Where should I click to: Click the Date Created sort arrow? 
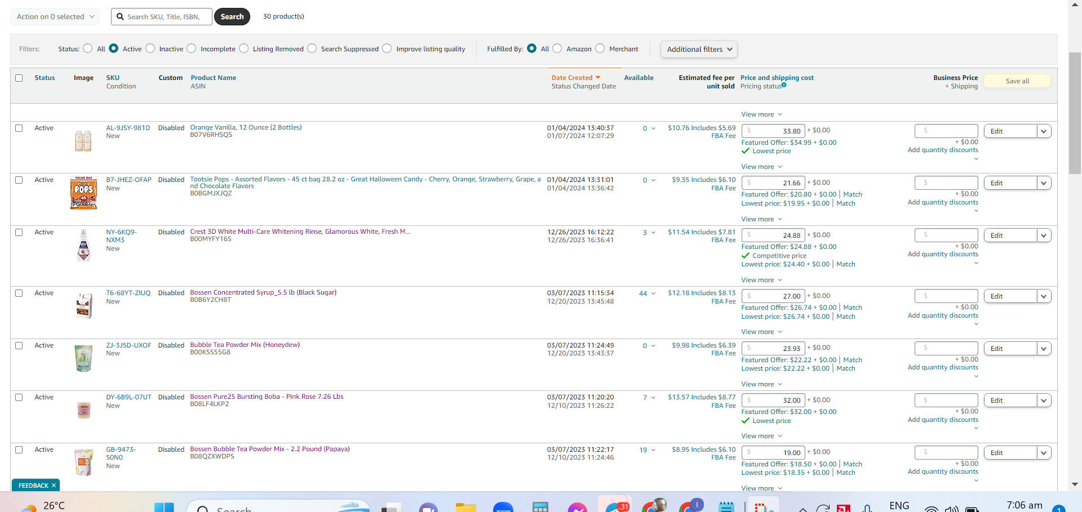coord(598,78)
